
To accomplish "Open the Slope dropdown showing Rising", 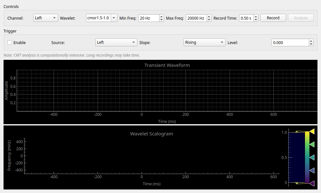I will pos(204,42).
